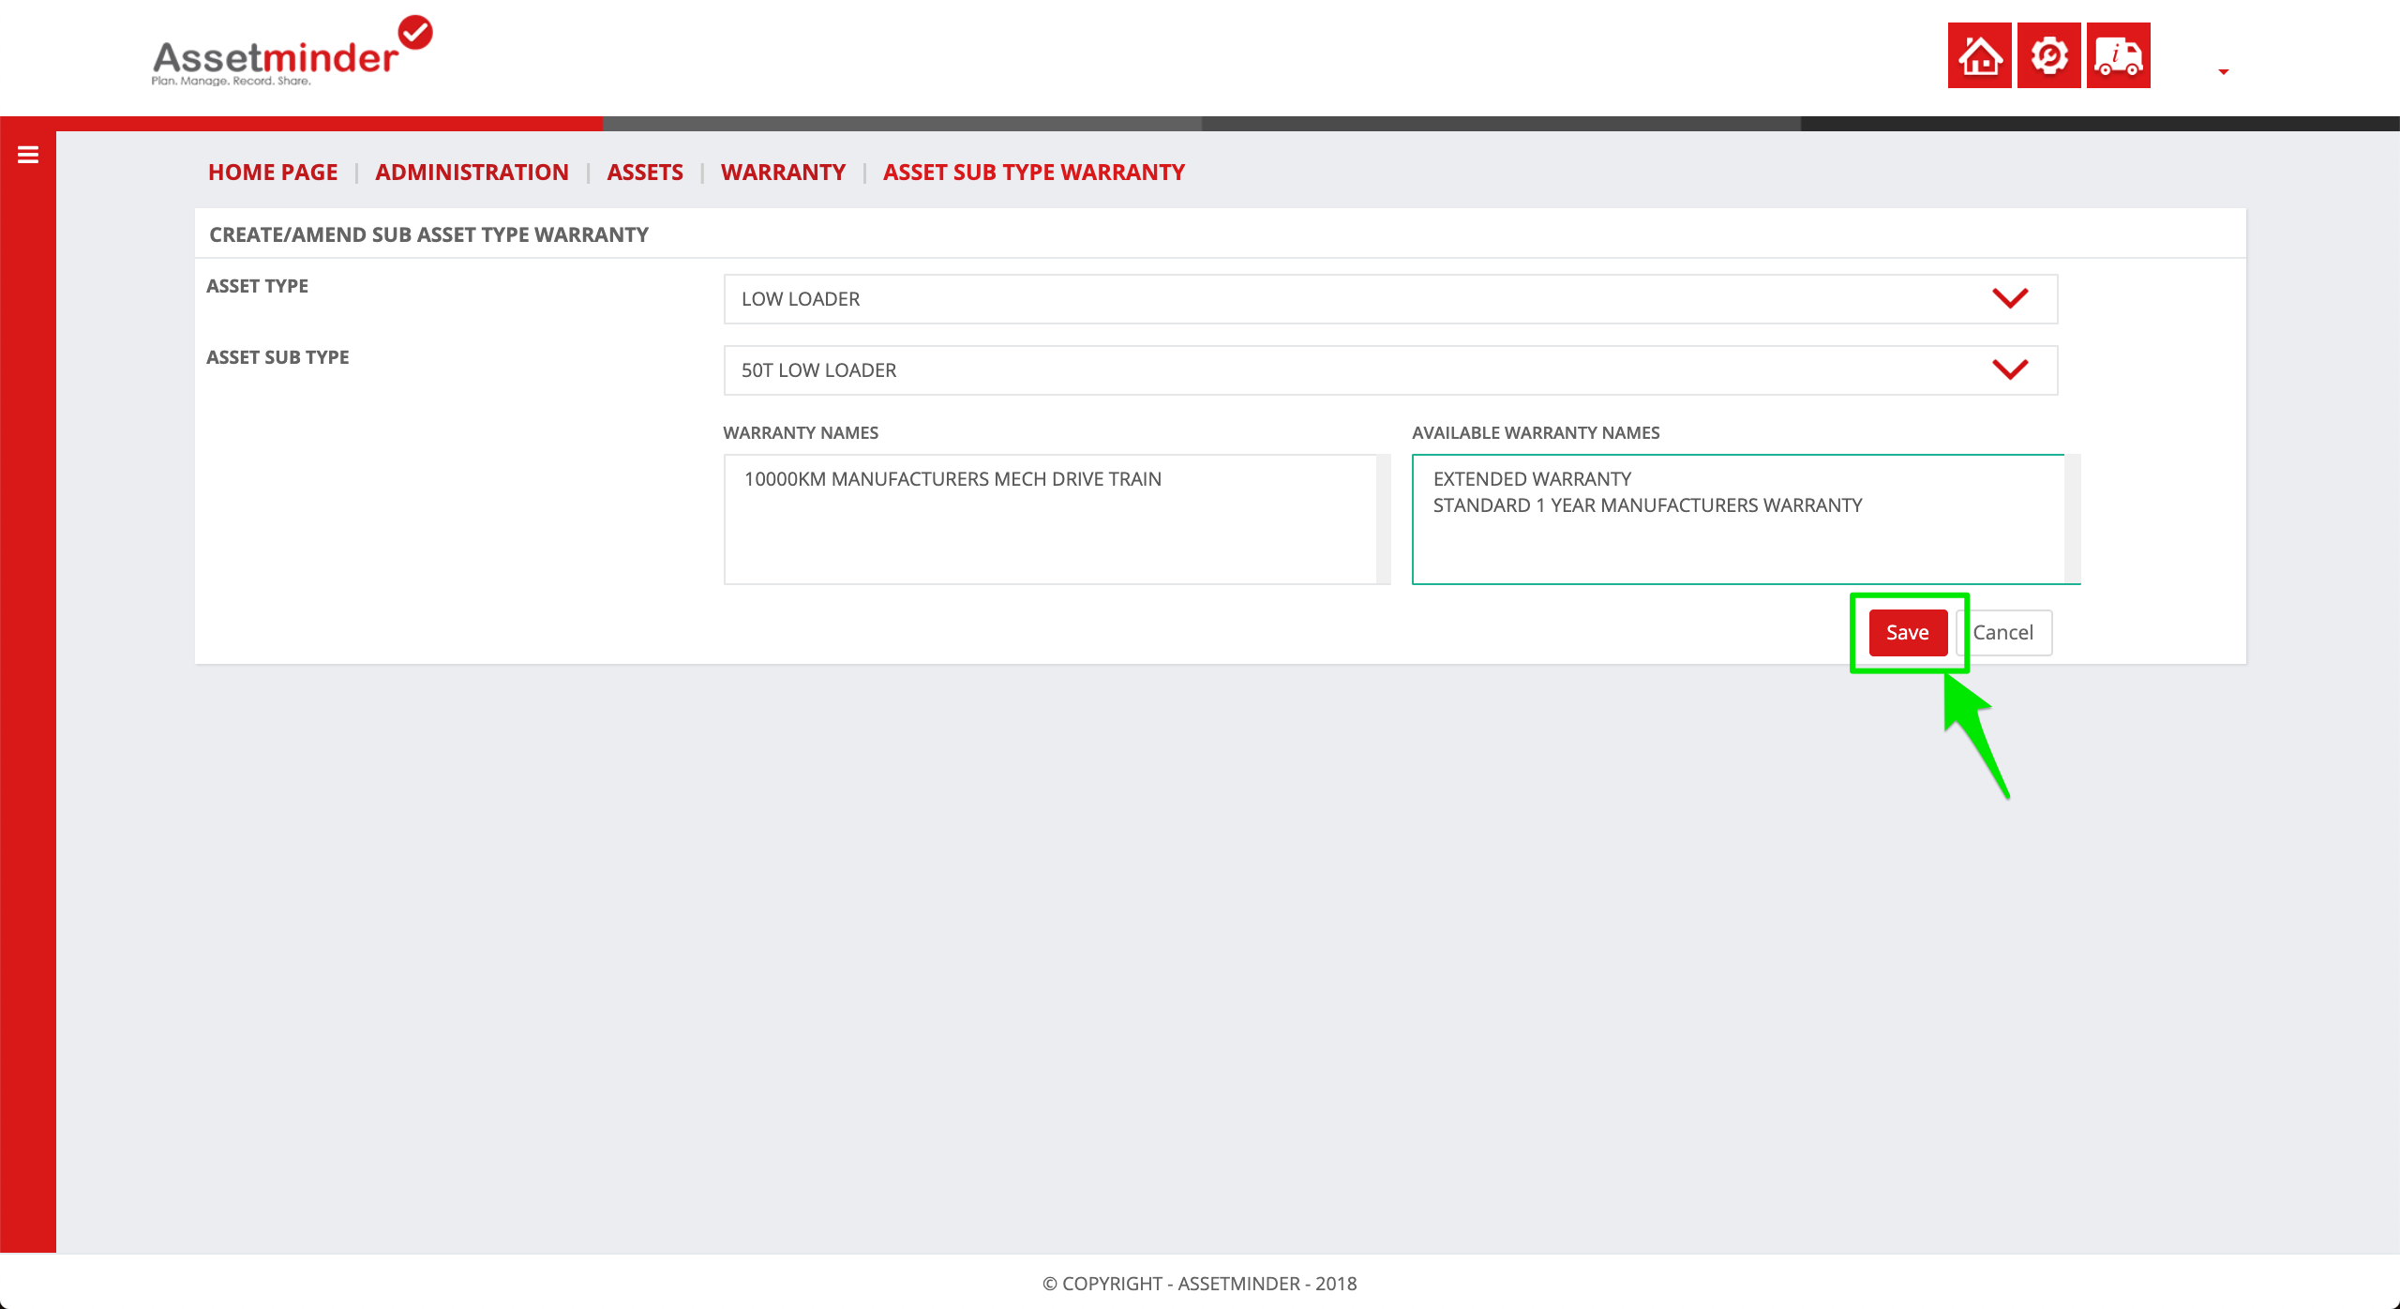Open WARRANTY breadcrumb link
Screen dimensions: 2400x1309
783,173
